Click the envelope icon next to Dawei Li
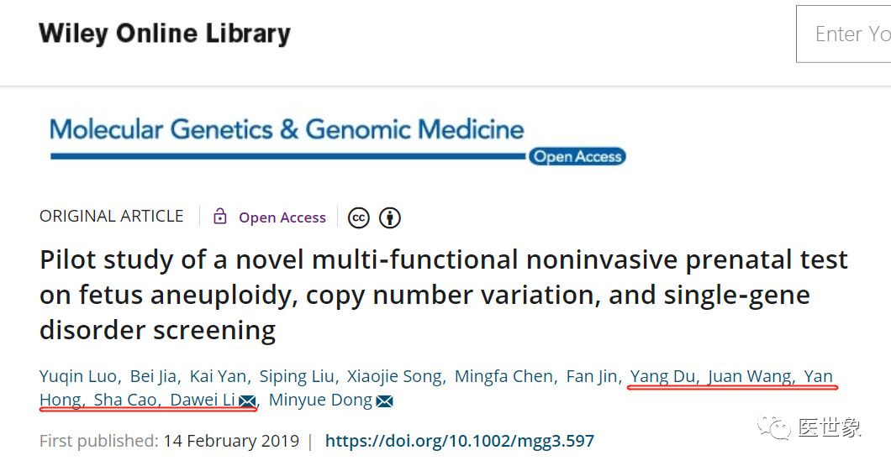Screen dimensions: 891x466 point(247,401)
